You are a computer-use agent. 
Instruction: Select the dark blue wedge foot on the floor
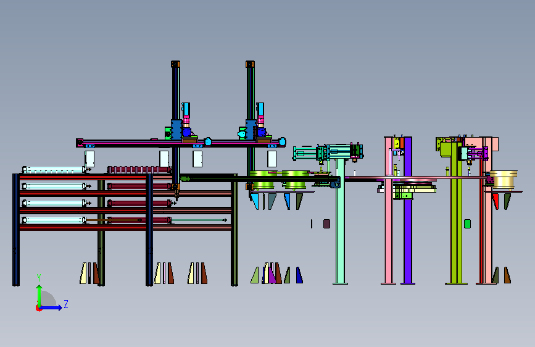(x=299, y=275)
